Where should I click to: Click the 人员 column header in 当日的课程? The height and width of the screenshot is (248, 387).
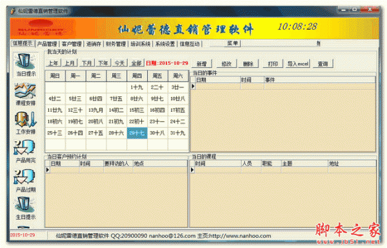click(251, 163)
